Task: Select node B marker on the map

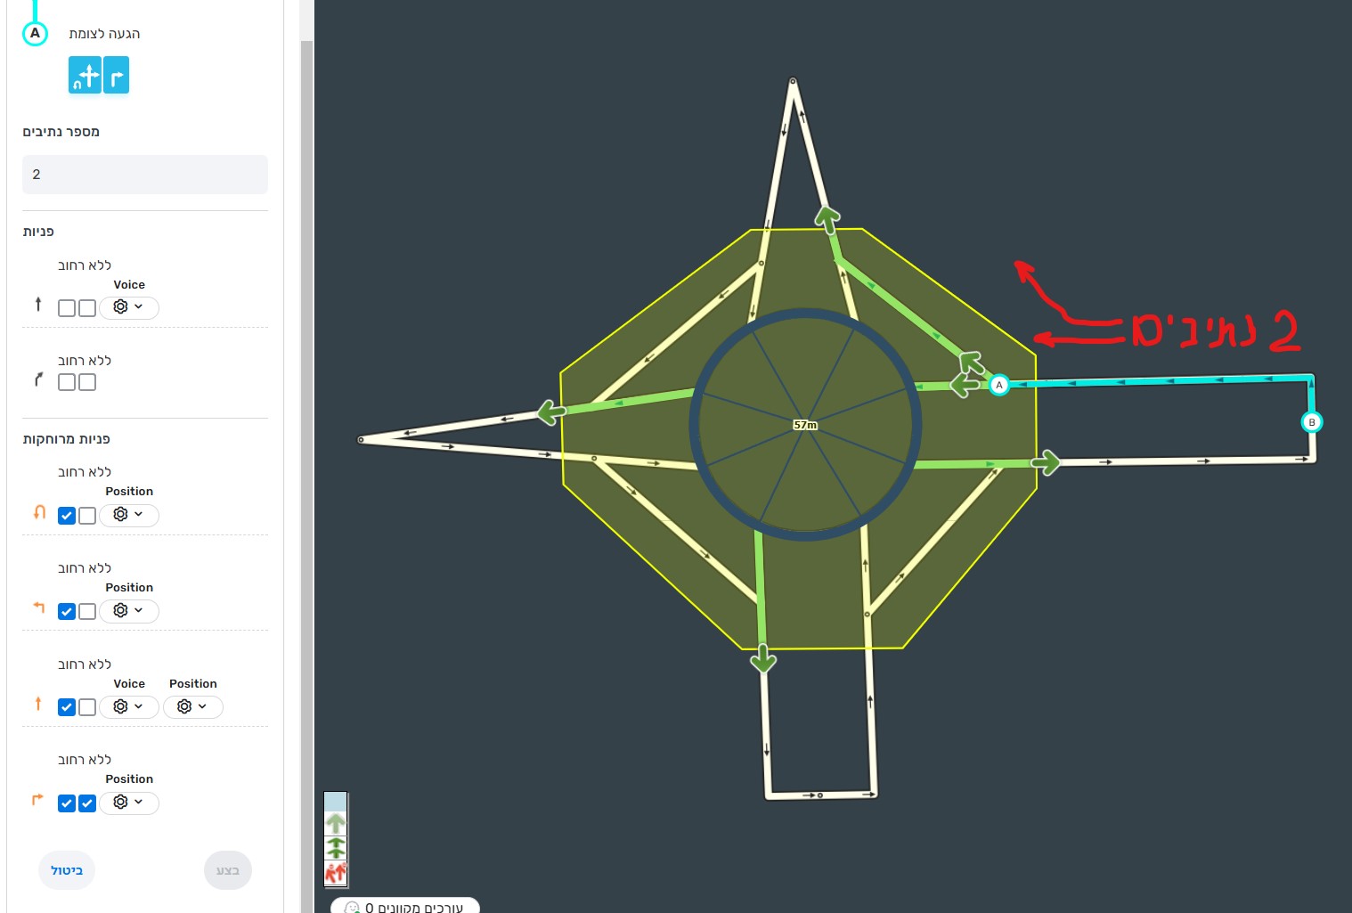Action: pyautogui.click(x=1311, y=422)
